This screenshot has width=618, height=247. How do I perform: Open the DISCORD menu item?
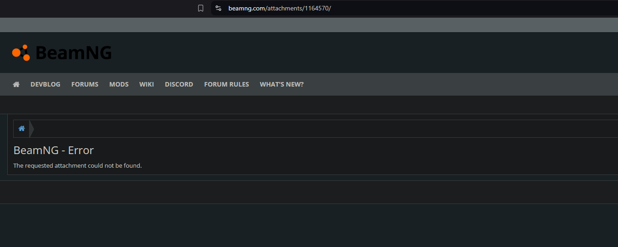click(179, 84)
